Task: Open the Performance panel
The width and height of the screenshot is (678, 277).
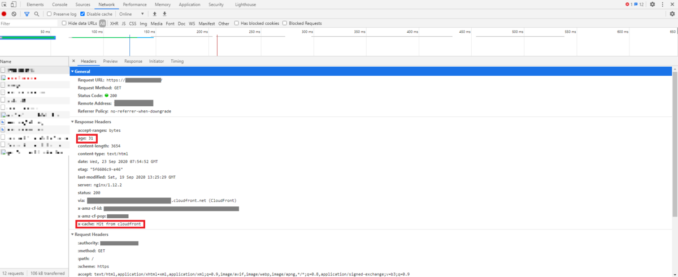Action: (x=135, y=5)
